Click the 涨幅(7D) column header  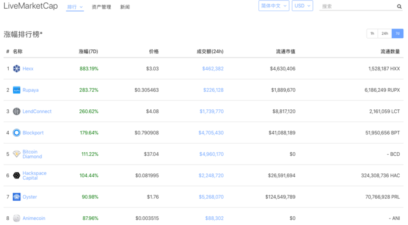click(89, 51)
